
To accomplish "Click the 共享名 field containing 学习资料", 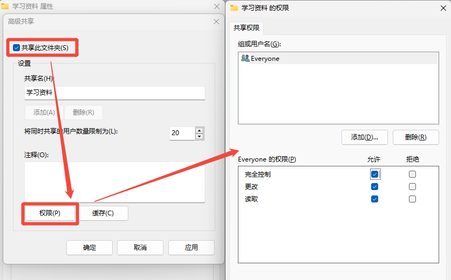I will (115, 93).
